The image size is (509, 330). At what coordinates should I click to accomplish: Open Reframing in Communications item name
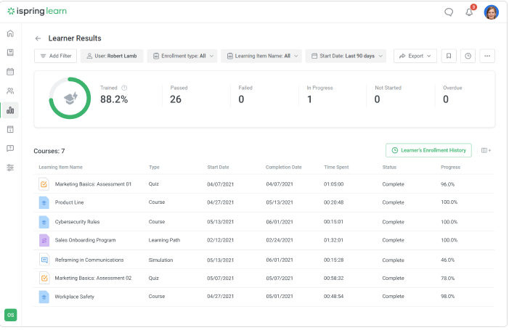(x=89, y=260)
